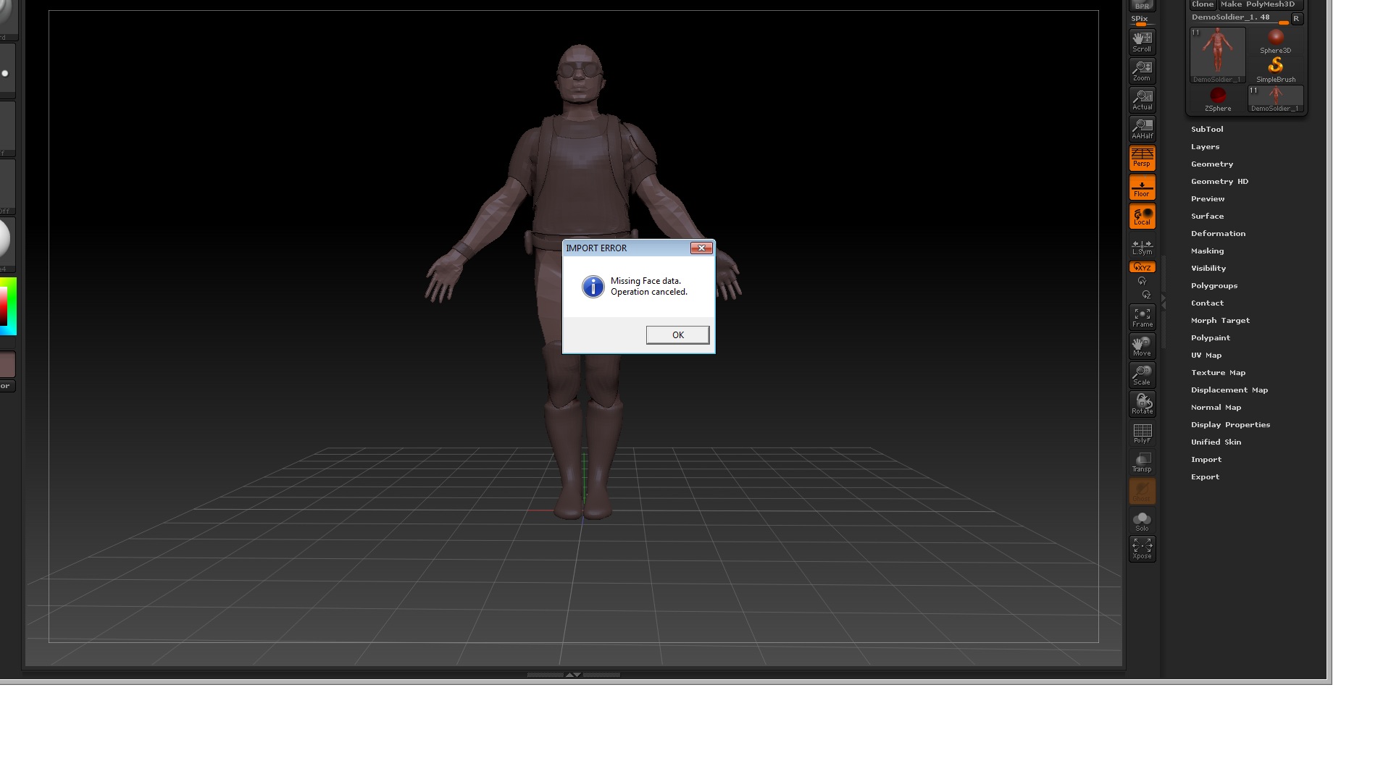Viewport: 1391px width, 782px height.
Task: Click the Frame mesh icon
Action: [x=1142, y=317]
